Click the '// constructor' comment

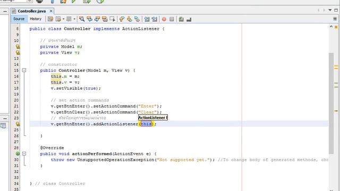click(x=58, y=65)
